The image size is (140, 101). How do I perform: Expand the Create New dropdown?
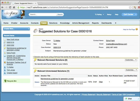tap(16, 29)
